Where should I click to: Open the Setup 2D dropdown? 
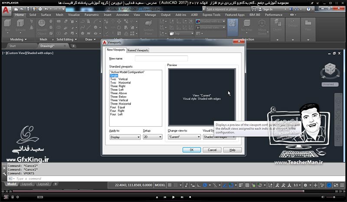(x=153, y=137)
